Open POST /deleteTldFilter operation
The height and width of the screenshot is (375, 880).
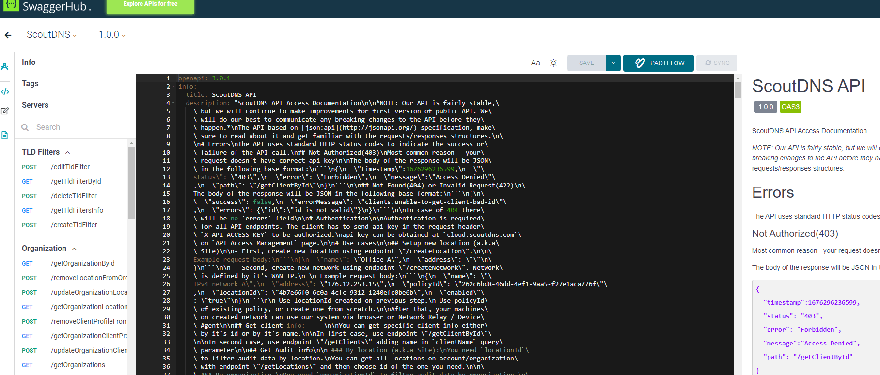tap(73, 196)
